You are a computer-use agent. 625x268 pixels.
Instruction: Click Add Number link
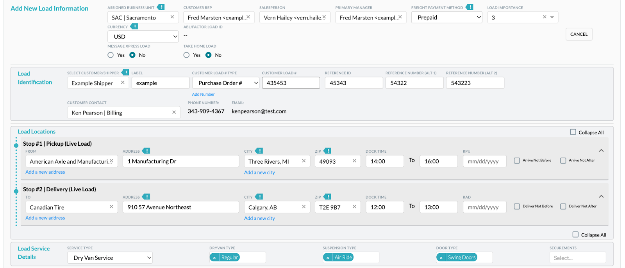203,94
